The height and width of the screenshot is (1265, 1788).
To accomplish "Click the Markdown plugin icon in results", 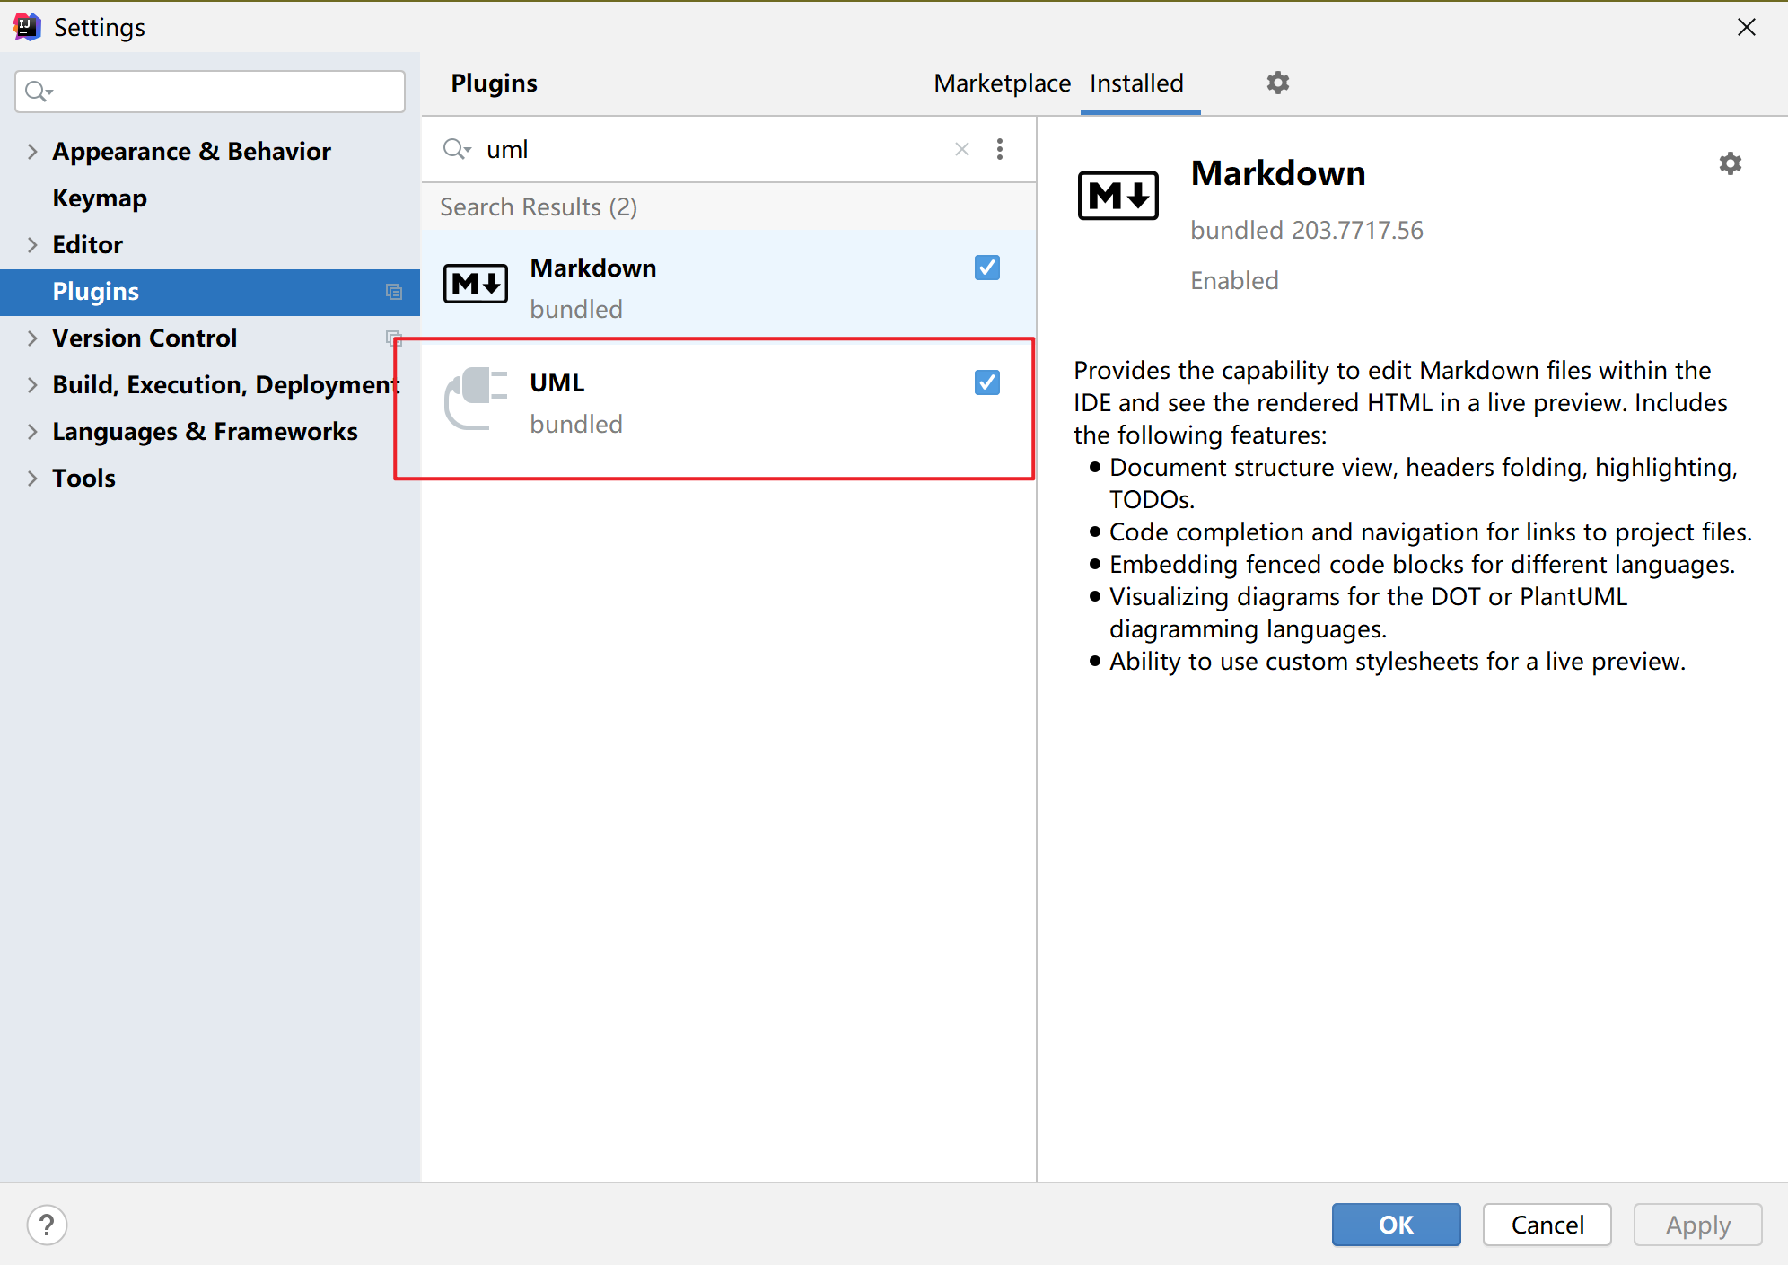I will click(x=476, y=285).
